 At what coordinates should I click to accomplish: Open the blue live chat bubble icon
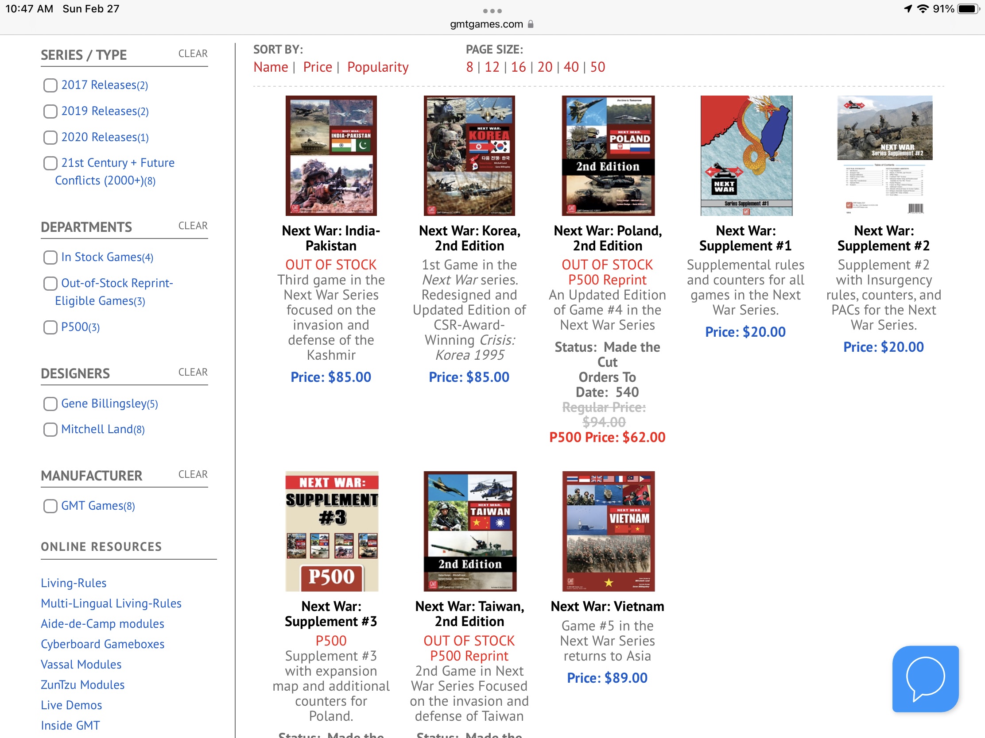click(x=925, y=678)
